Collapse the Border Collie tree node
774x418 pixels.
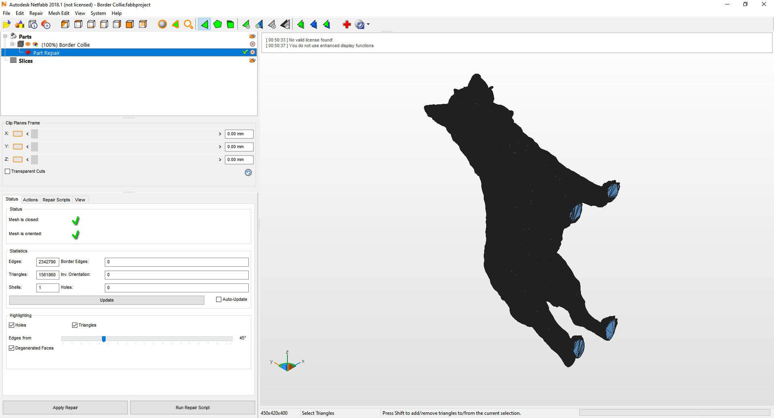tap(12, 44)
